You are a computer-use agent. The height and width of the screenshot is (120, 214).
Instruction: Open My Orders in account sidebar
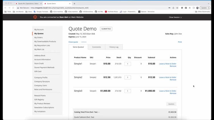(x=39, y=37)
